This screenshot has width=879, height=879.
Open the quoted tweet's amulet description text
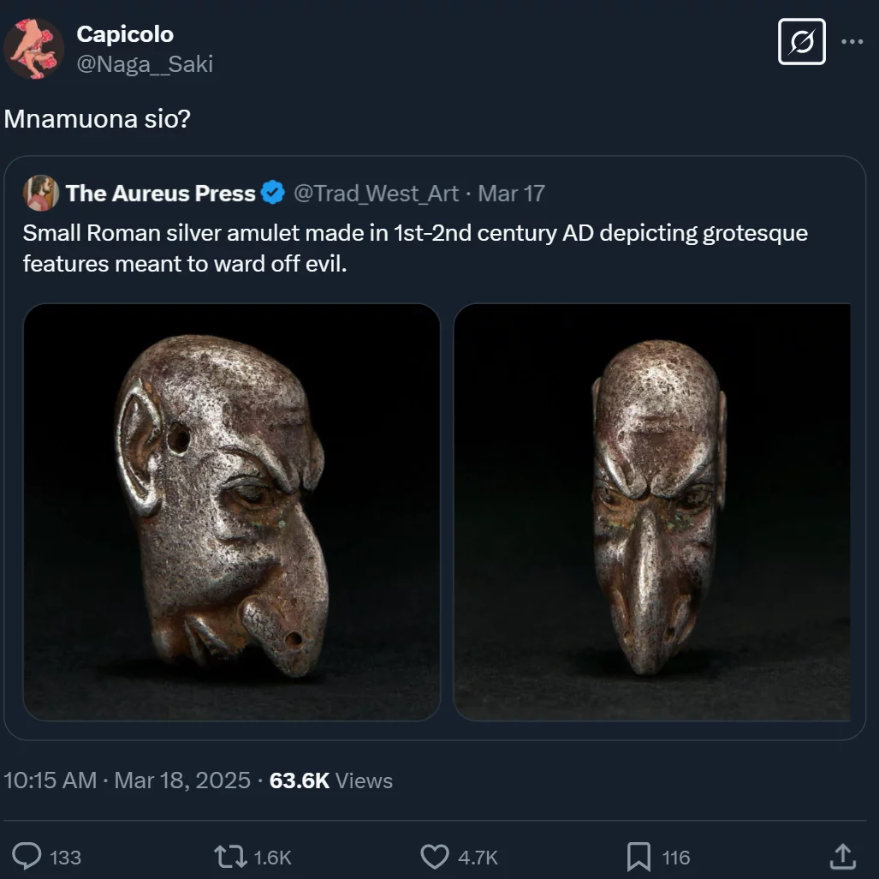(415, 248)
